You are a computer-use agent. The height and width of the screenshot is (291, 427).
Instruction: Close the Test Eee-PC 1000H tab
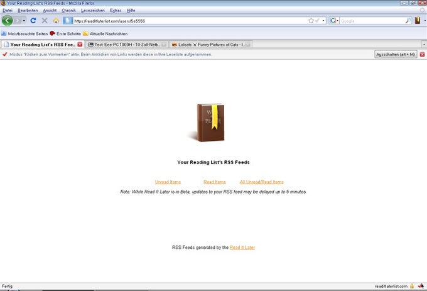[164, 45]
